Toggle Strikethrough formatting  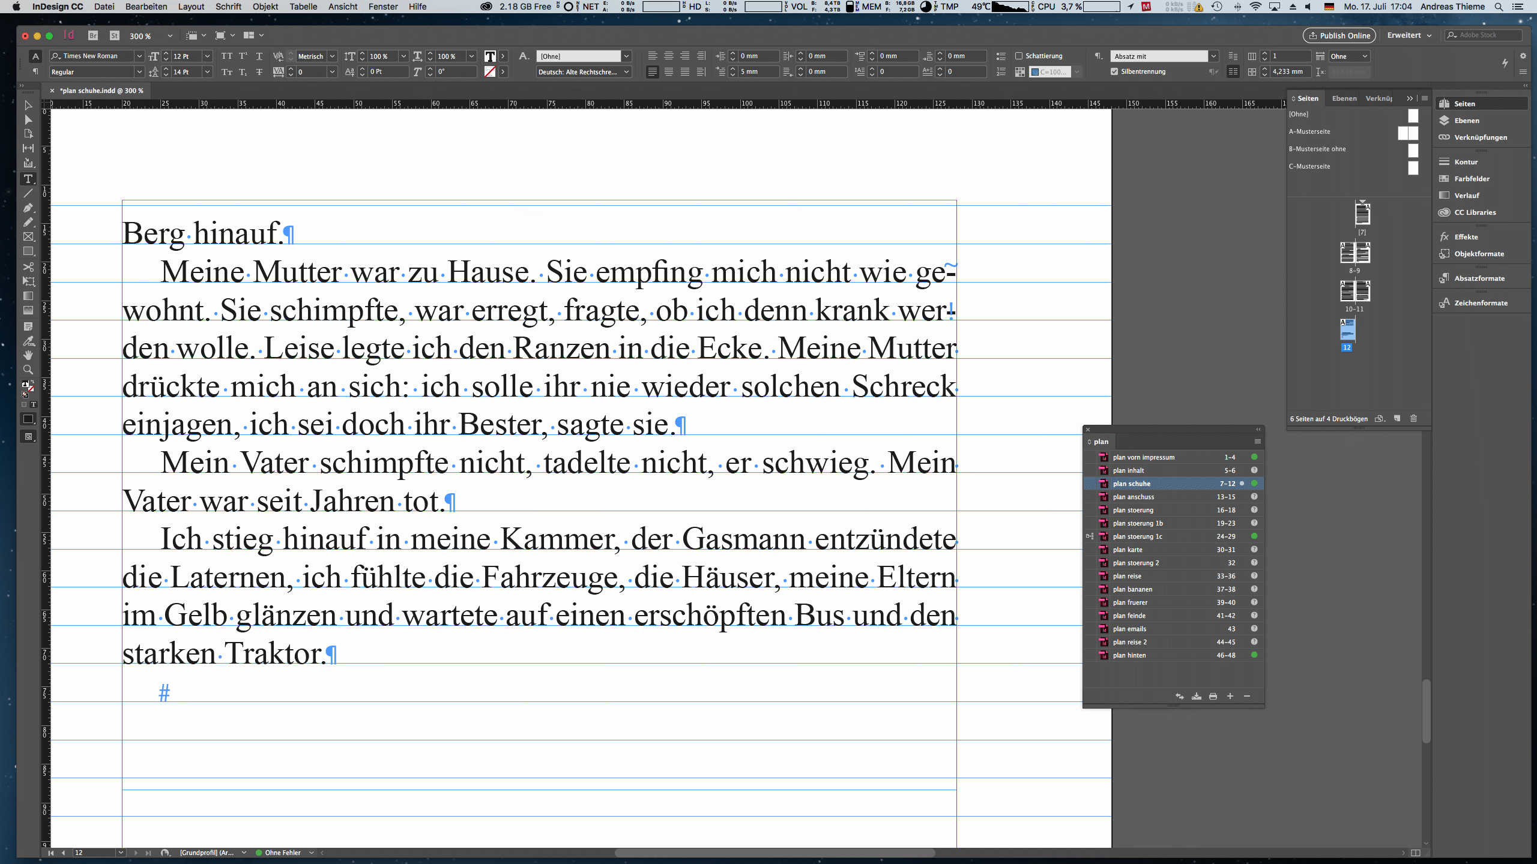click(259, 71)
